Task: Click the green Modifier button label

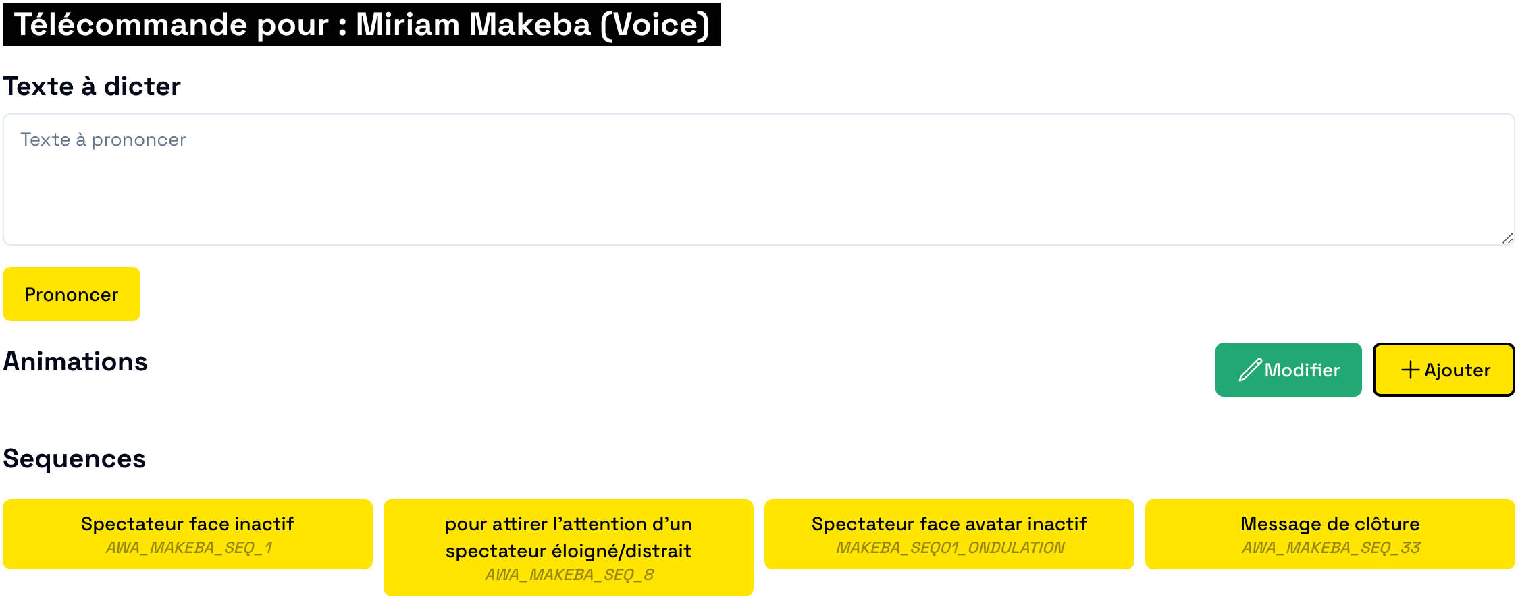Action: coord(1302,370)
